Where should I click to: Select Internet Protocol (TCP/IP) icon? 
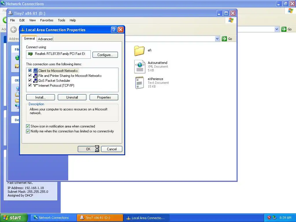[x=36, y=85]
